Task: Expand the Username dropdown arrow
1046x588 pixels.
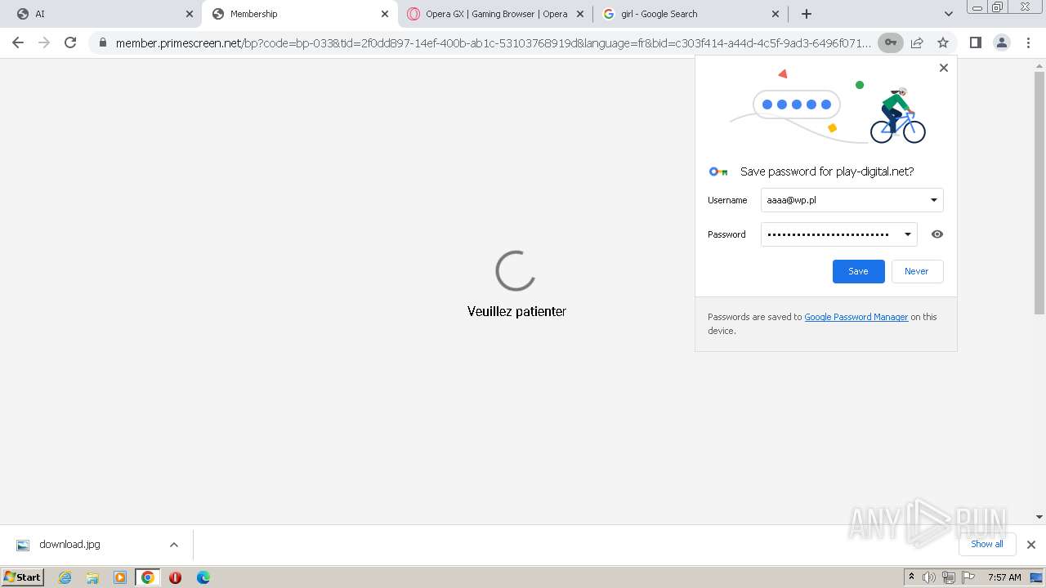Action: (x=933, y=200)
